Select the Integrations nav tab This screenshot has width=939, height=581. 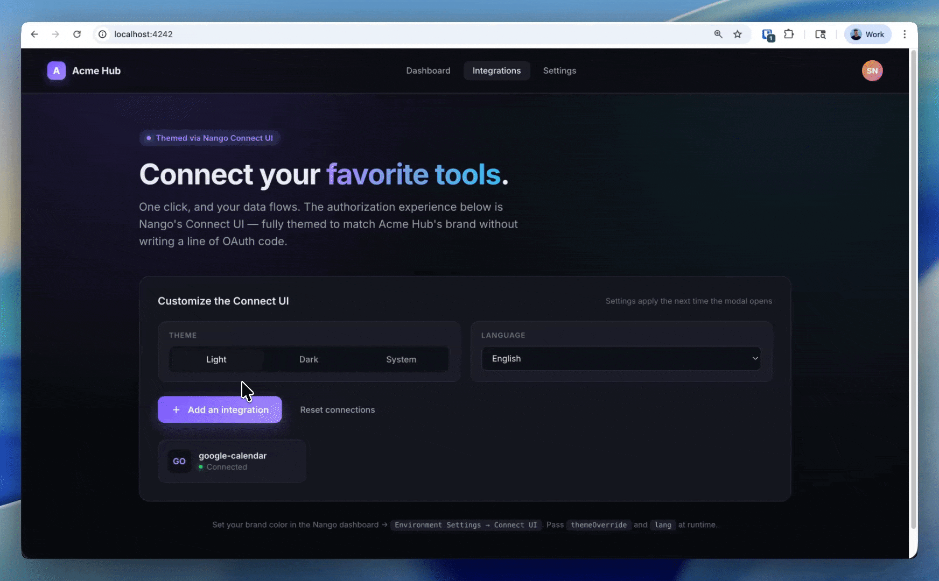tap(496, 70)
